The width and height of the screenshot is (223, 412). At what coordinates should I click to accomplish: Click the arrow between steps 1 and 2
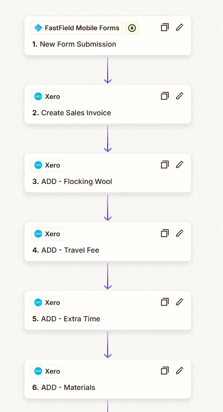point(108,70)
